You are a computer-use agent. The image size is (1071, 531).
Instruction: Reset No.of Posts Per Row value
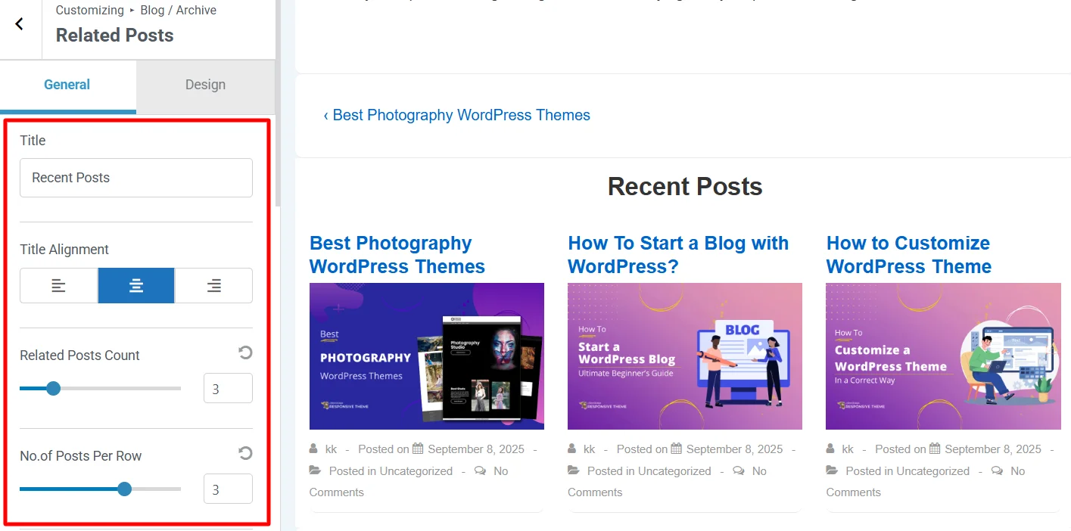pyautogui.click(x=245, y=453)
